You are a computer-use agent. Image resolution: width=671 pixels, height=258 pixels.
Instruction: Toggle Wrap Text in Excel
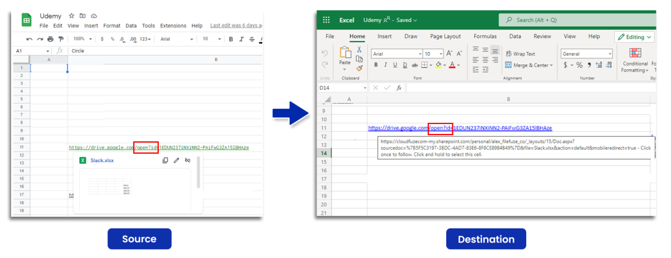tap(521, 54)
